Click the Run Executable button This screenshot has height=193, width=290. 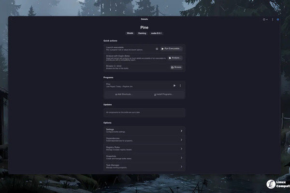pos(172,49)
